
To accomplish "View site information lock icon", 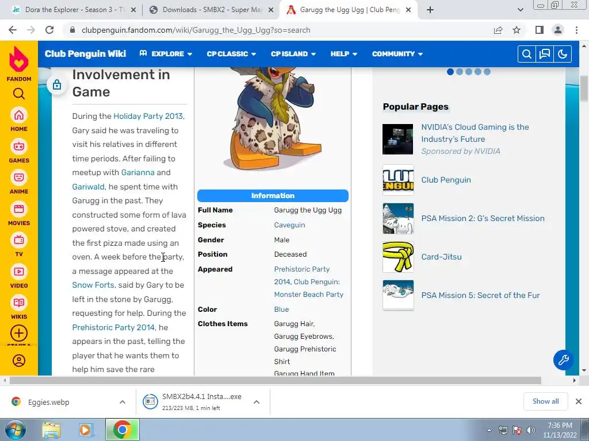I will (72, 30).
